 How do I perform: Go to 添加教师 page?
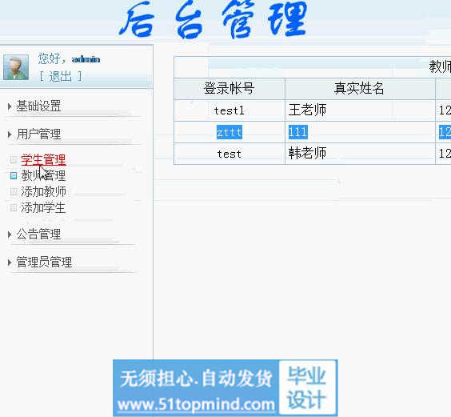coord(43,191)
